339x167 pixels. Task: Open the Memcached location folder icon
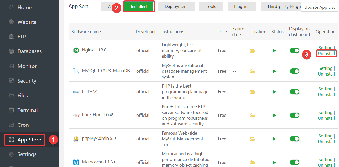click(252, 162)
